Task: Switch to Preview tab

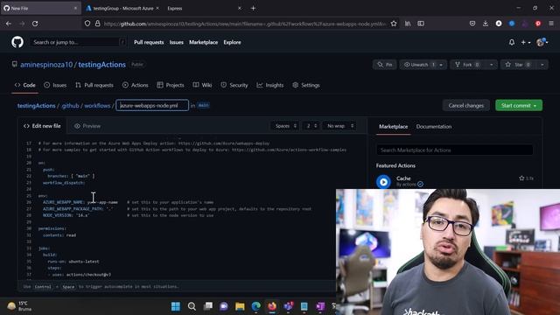Action: coord(87,126)
